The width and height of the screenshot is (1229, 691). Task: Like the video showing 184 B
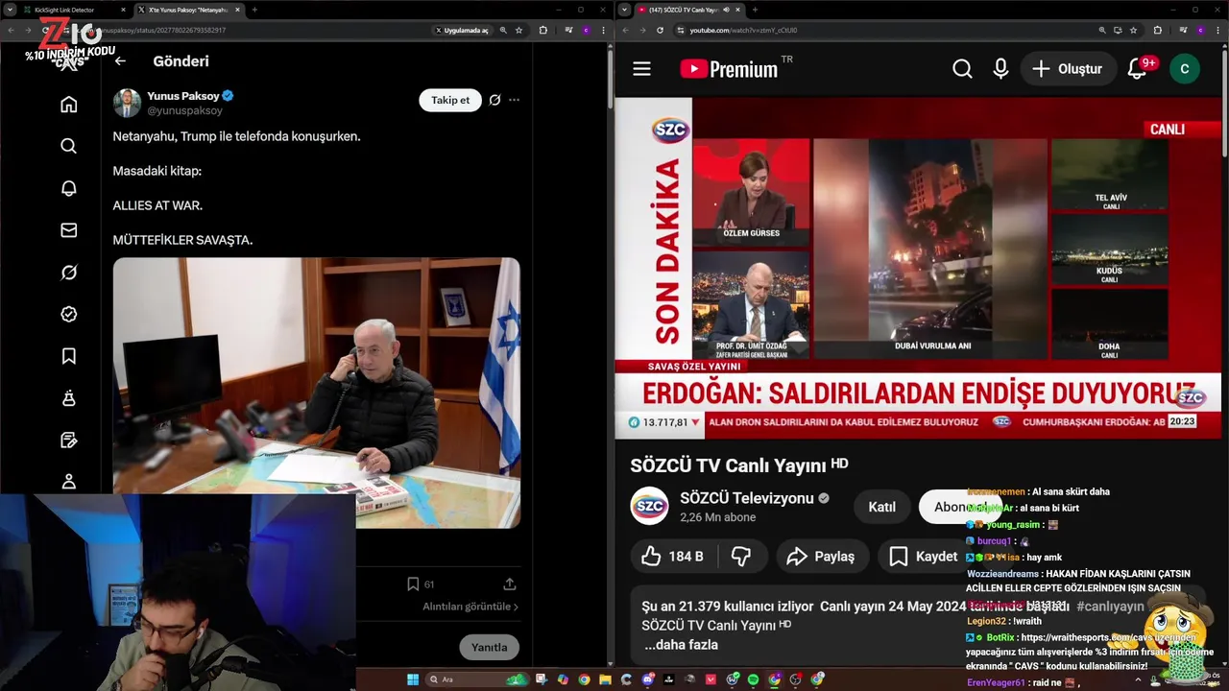pyautogui.click(x=672, y=556)
